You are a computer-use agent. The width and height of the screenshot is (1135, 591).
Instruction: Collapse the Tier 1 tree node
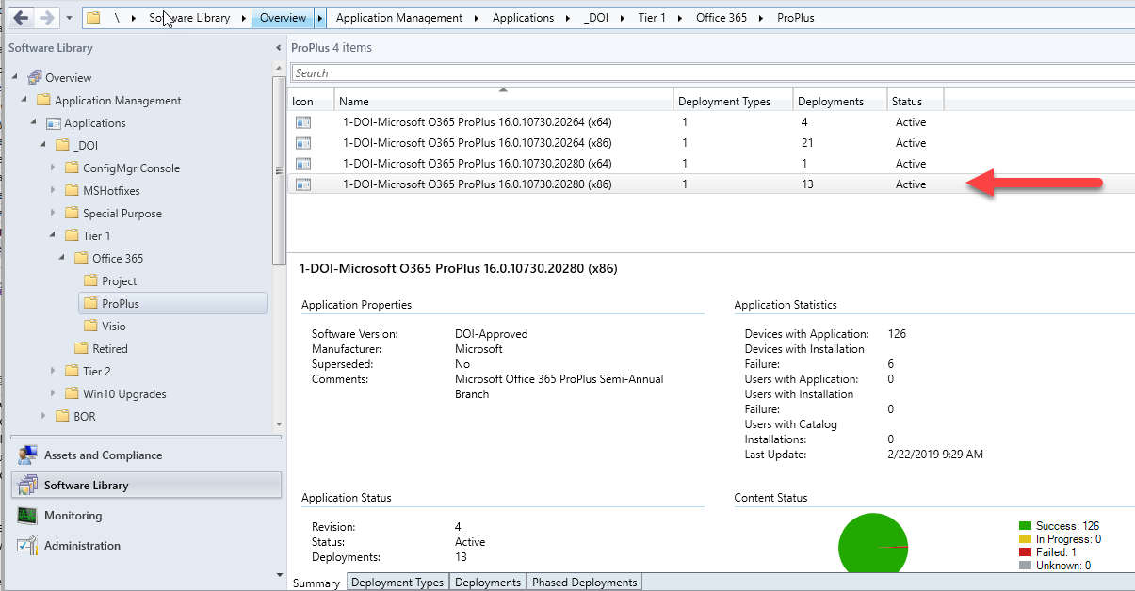[x=53, y=235]
